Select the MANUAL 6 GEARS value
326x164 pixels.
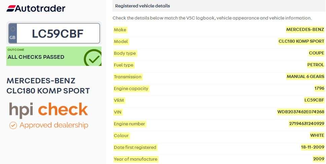coord(305,77)
